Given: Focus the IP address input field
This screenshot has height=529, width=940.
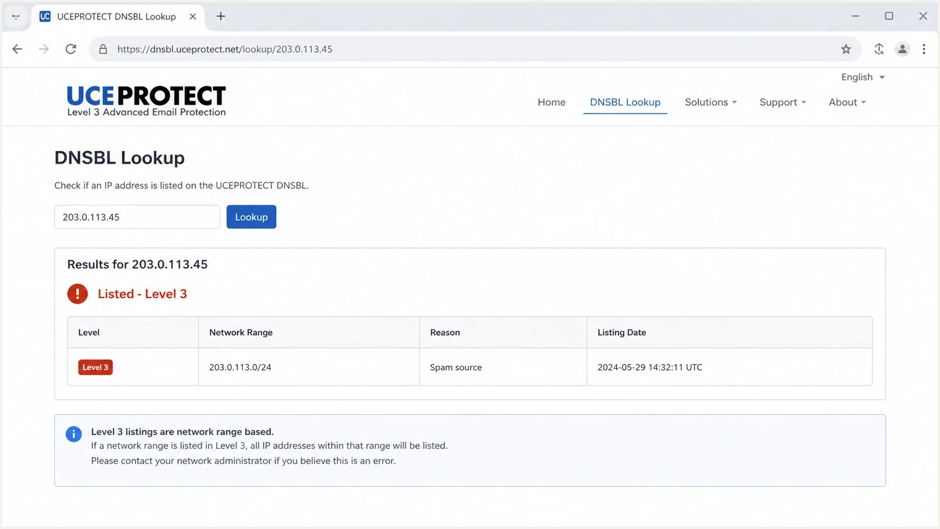Looking at the screenshot, I should coord(137,217).
